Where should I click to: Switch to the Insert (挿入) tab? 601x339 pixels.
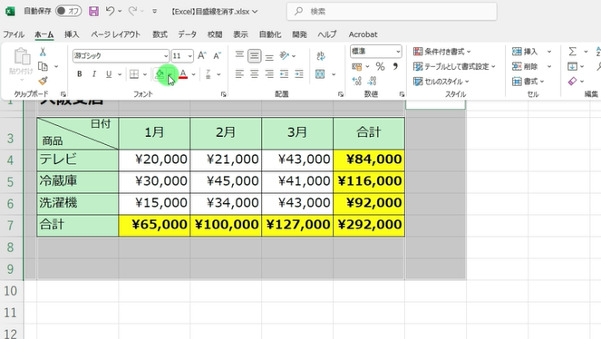[72, 34]
